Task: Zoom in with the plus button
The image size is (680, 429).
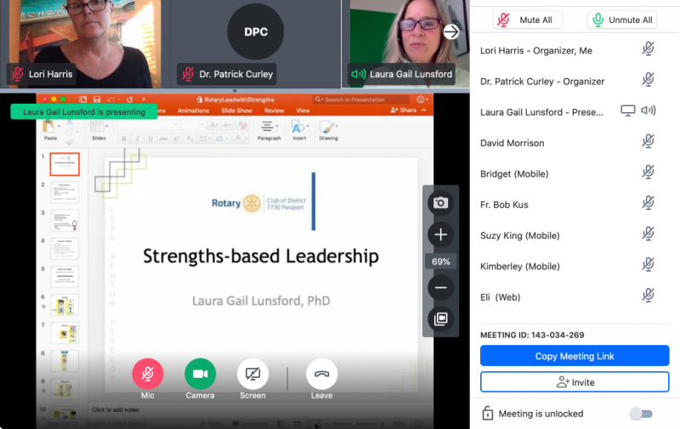Action: coord(440,234)
